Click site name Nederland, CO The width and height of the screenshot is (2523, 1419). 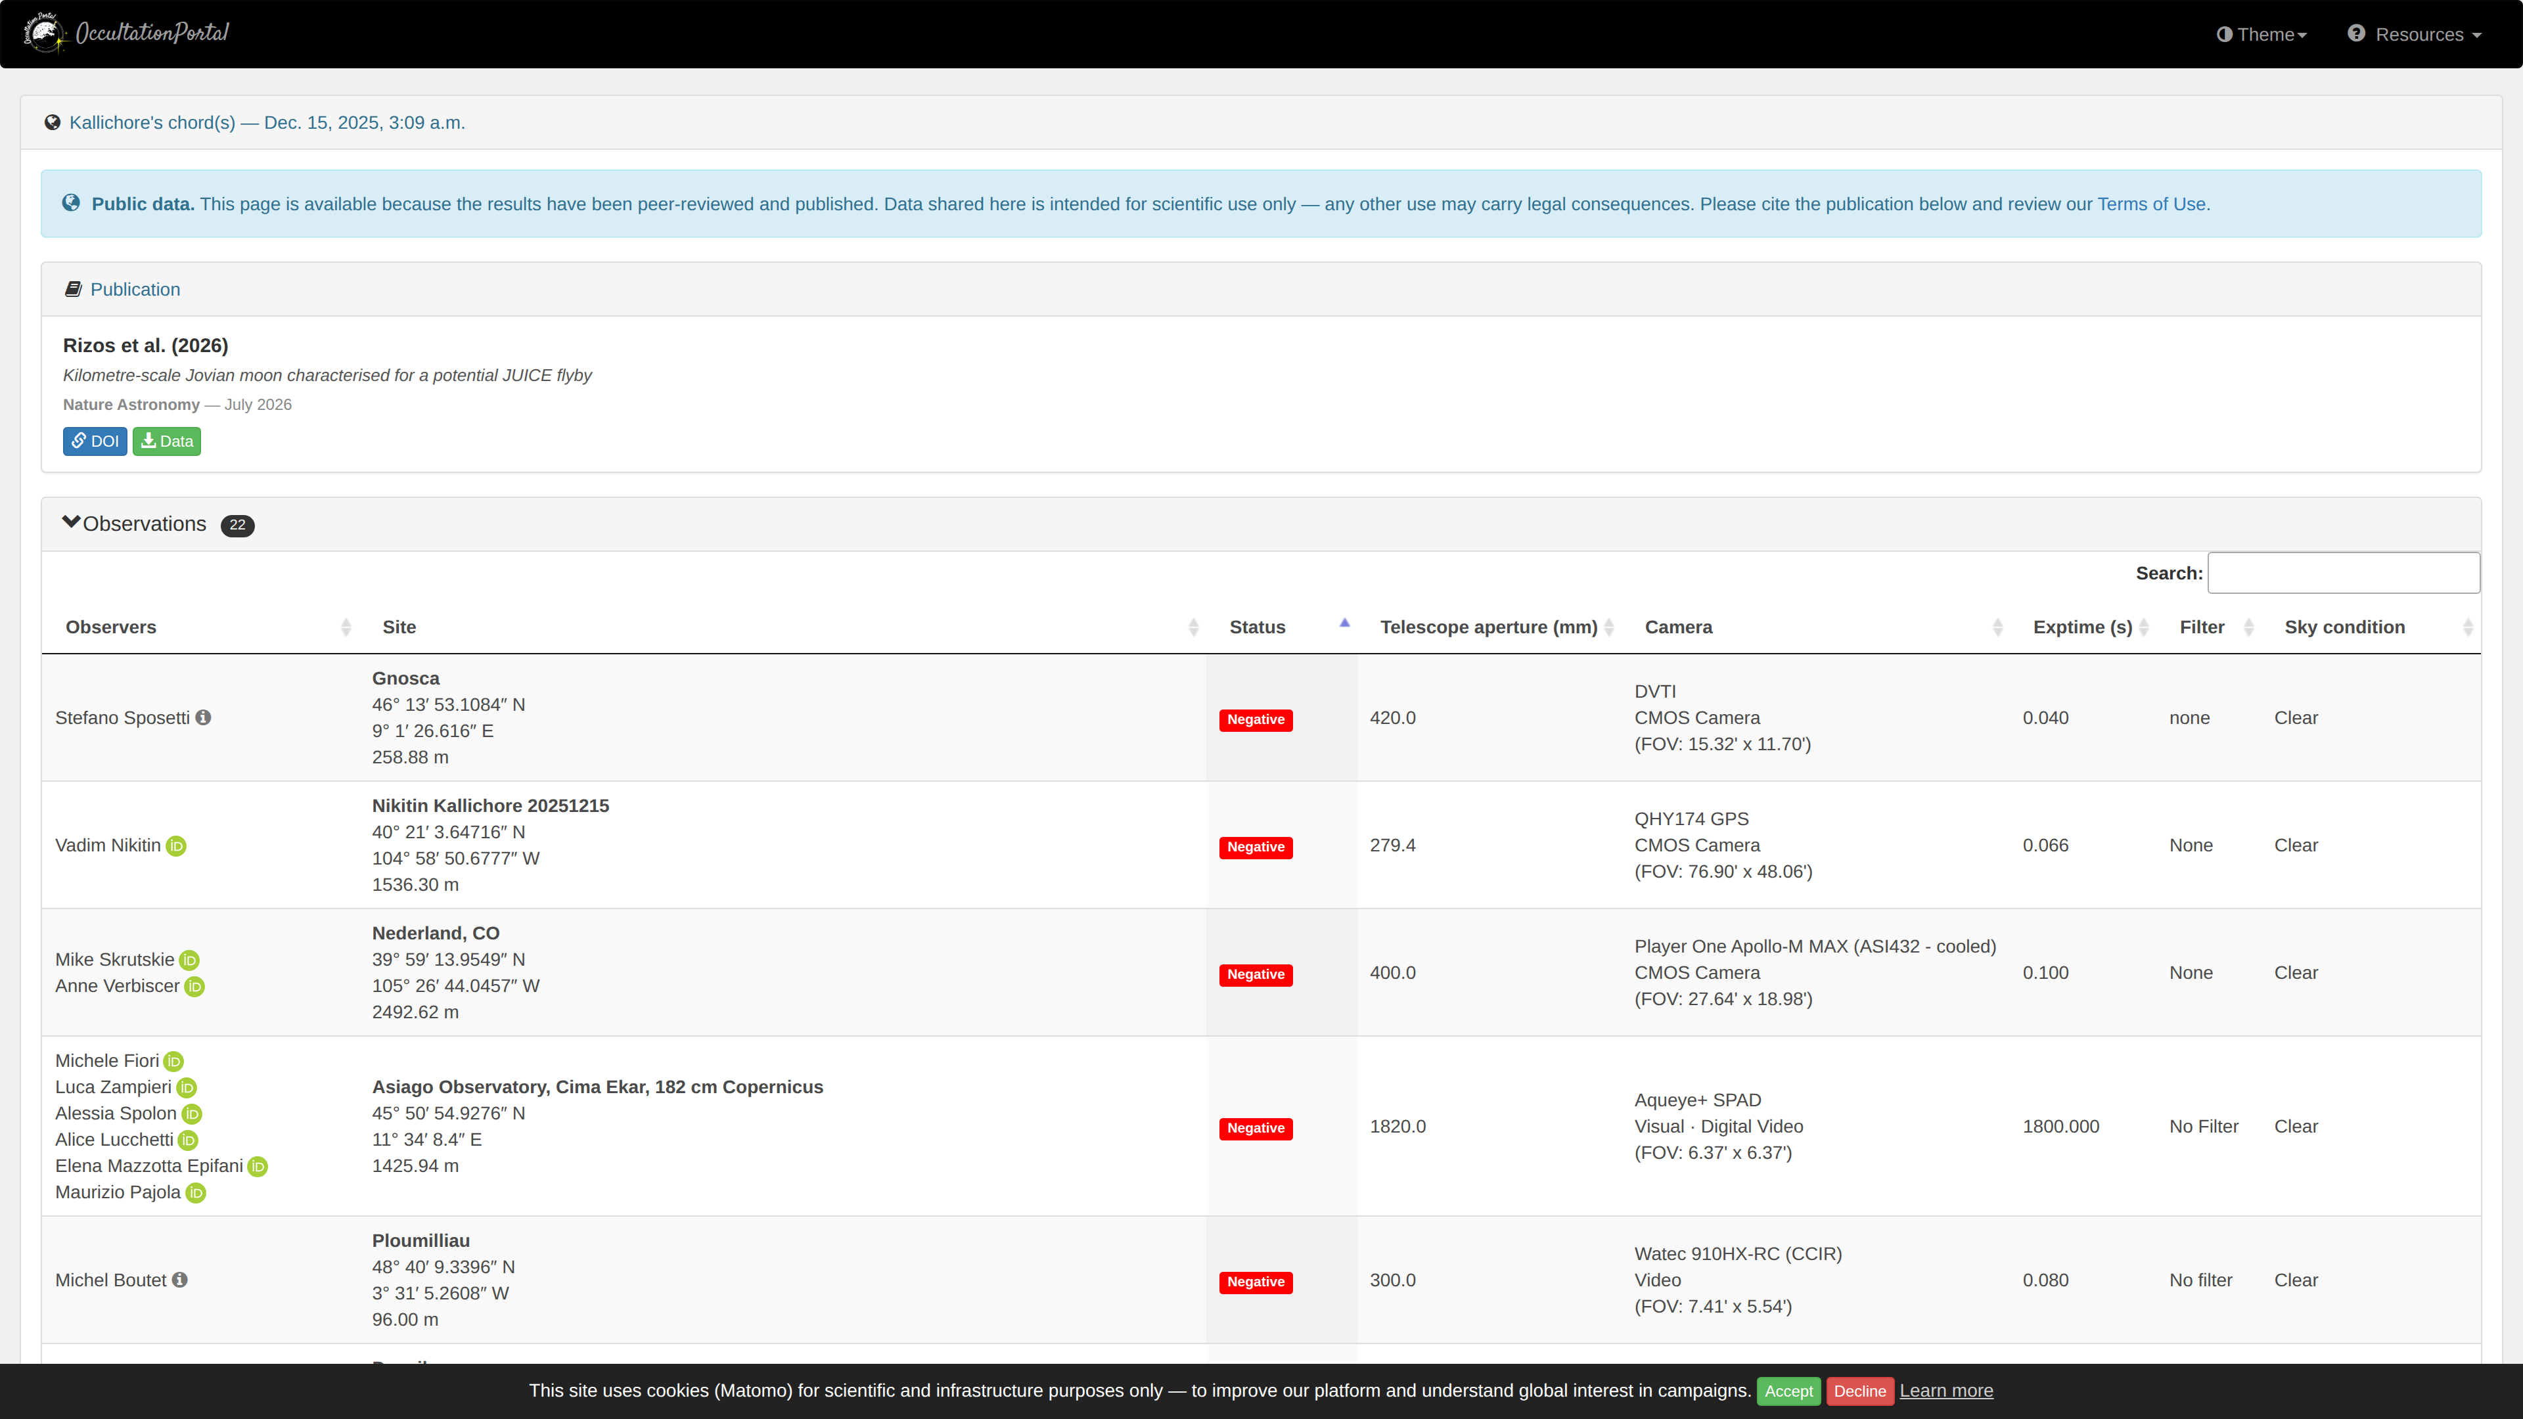(x=436, y=934)
